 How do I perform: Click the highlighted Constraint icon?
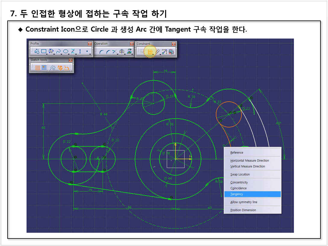[x=150, y=52]
